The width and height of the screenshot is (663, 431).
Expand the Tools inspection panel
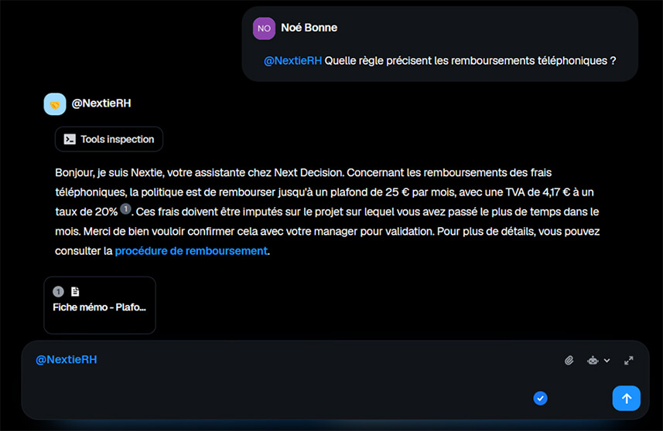pyautogui.click(x=109, y=140)
